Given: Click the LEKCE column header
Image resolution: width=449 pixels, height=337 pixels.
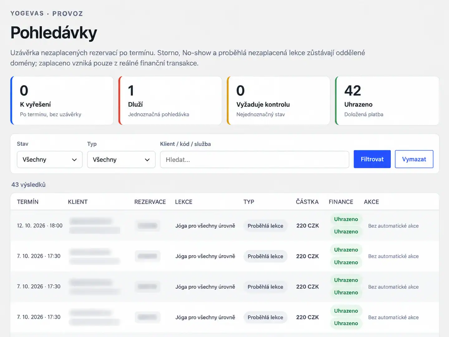Looking at the screenshot, I should (x=184, y=202).
